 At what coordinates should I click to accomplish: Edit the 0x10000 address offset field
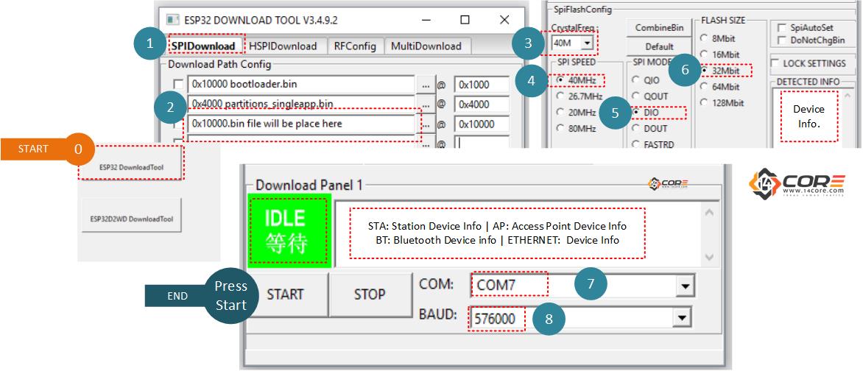pos(482,124)
